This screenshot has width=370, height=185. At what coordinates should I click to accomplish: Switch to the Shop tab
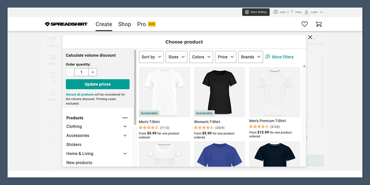point(125,24)
